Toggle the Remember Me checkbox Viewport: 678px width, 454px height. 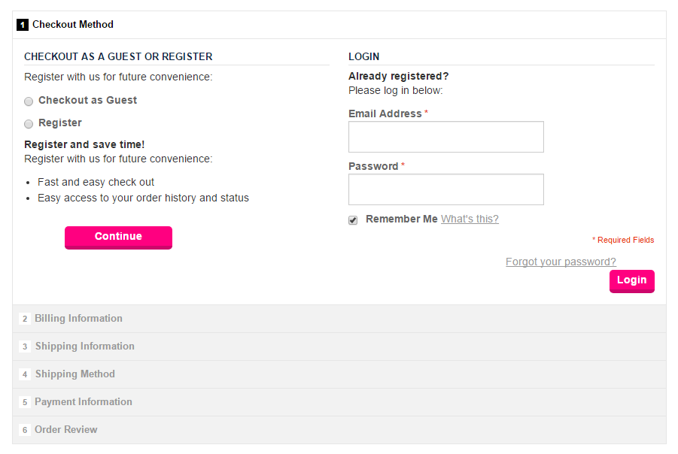353,220
